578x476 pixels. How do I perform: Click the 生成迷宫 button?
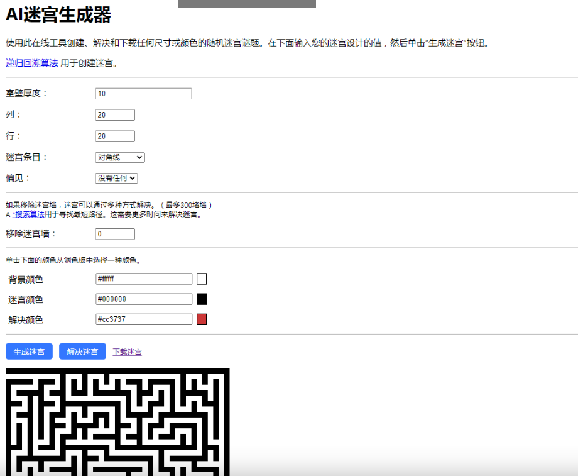coord(28,351)
